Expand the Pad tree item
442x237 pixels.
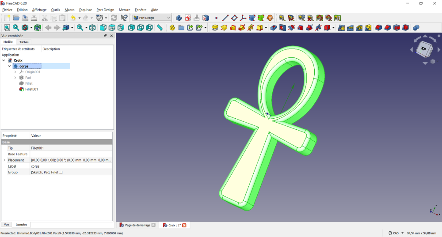(15, 78)
